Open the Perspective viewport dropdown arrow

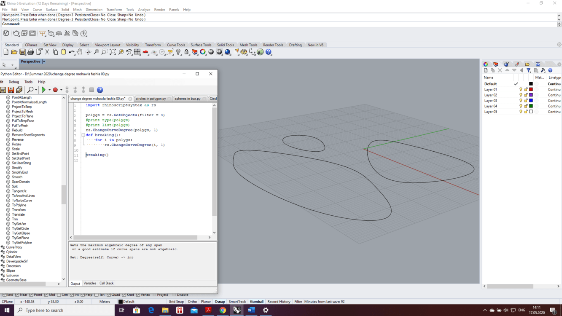point(43,61)
